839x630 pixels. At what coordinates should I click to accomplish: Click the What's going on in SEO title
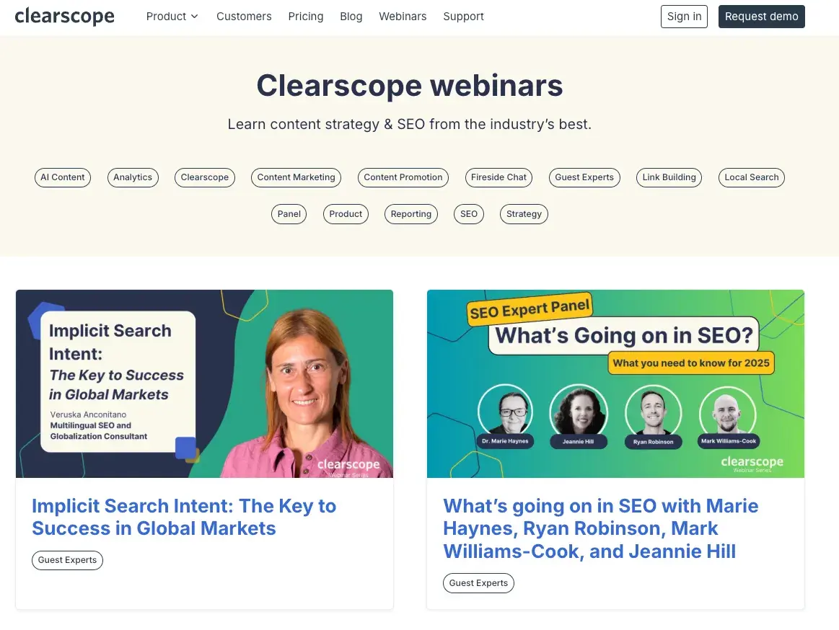pyautogui.click(x=600, y=528)
